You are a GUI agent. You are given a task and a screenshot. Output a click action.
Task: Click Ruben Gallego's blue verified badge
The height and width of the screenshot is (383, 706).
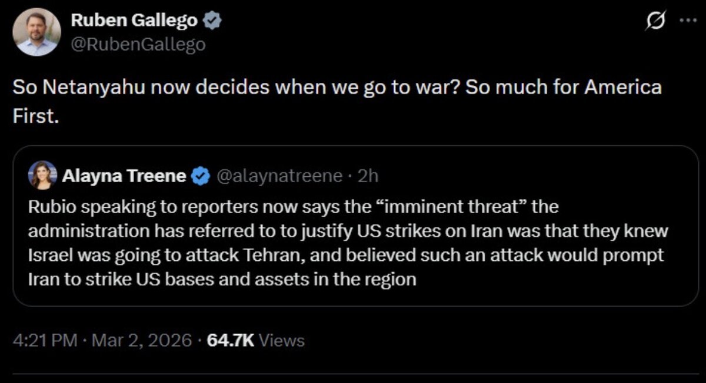tap(212, 21)
